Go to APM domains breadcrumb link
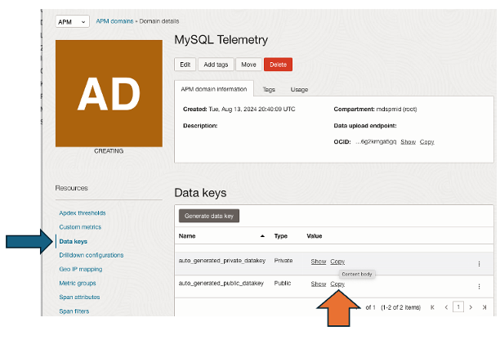Screen dimensions: 500x340 [x=114, y=21]
